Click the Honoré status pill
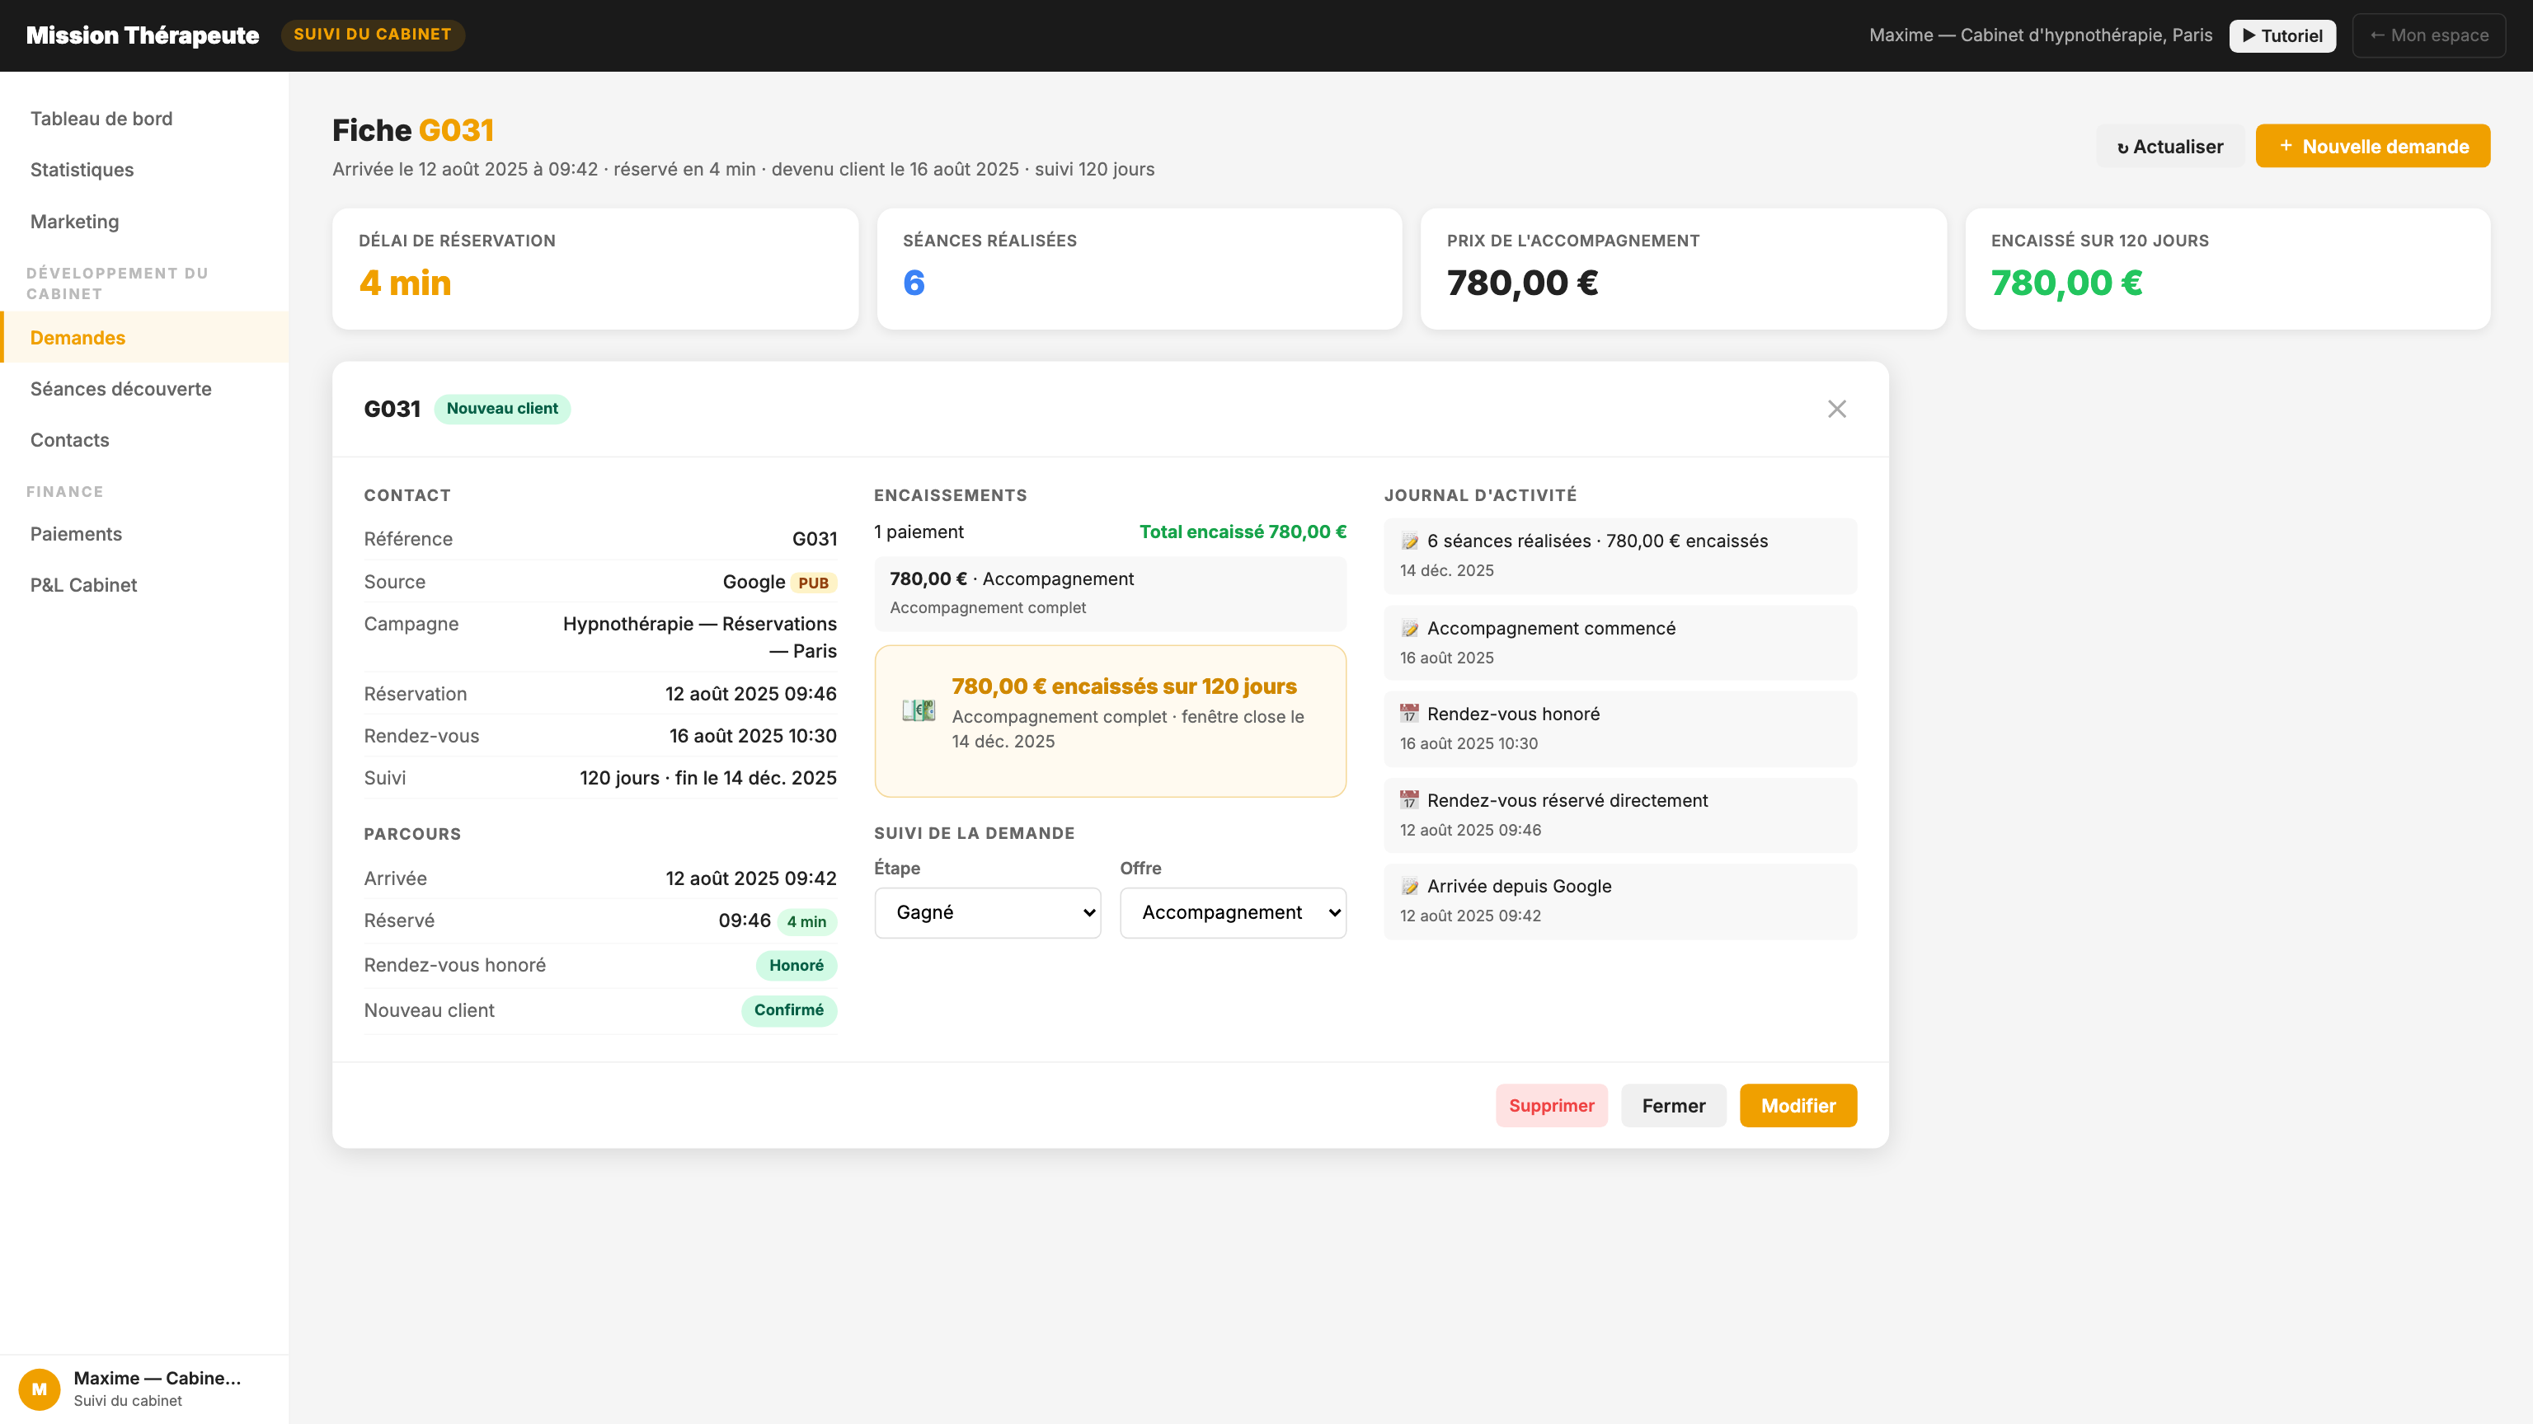This screenshot has height=1424, width=2533. 797,966
